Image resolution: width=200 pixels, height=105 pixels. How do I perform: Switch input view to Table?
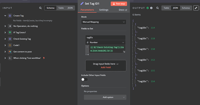click(61, 8)
